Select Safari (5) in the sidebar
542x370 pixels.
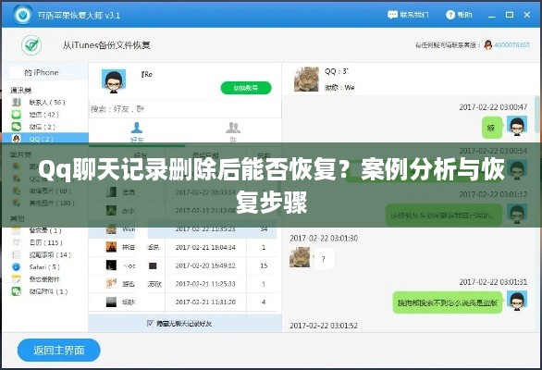click(x=45, y=267)
